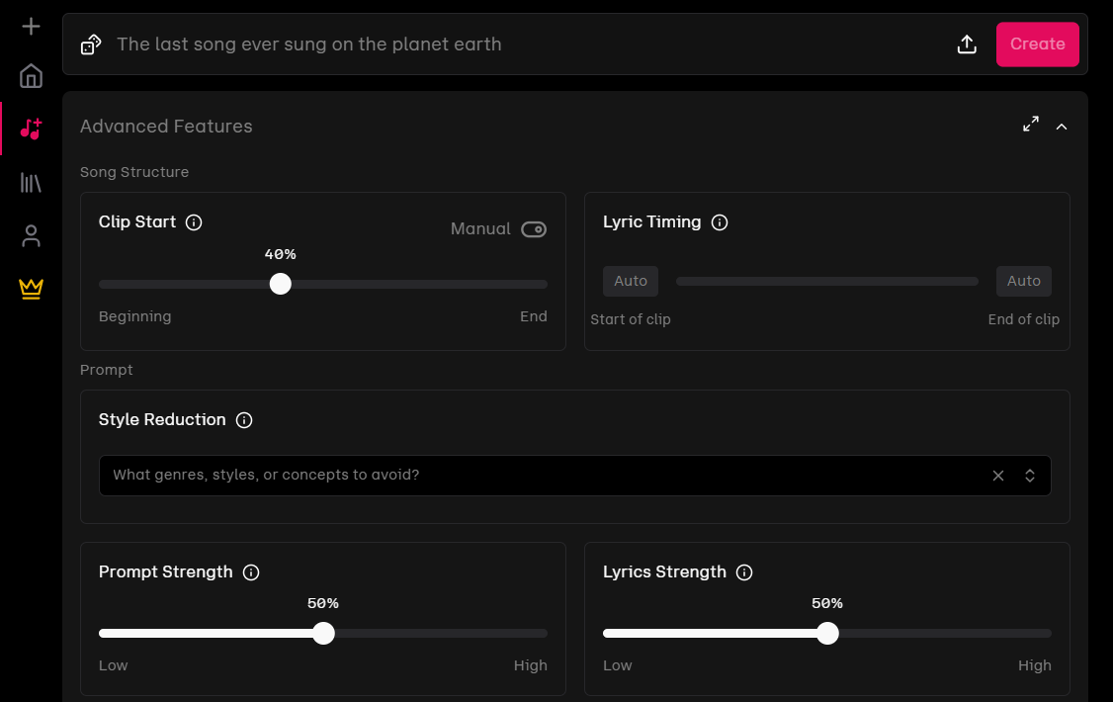Click the plus icon in the sidebar

tap(31, 27)
